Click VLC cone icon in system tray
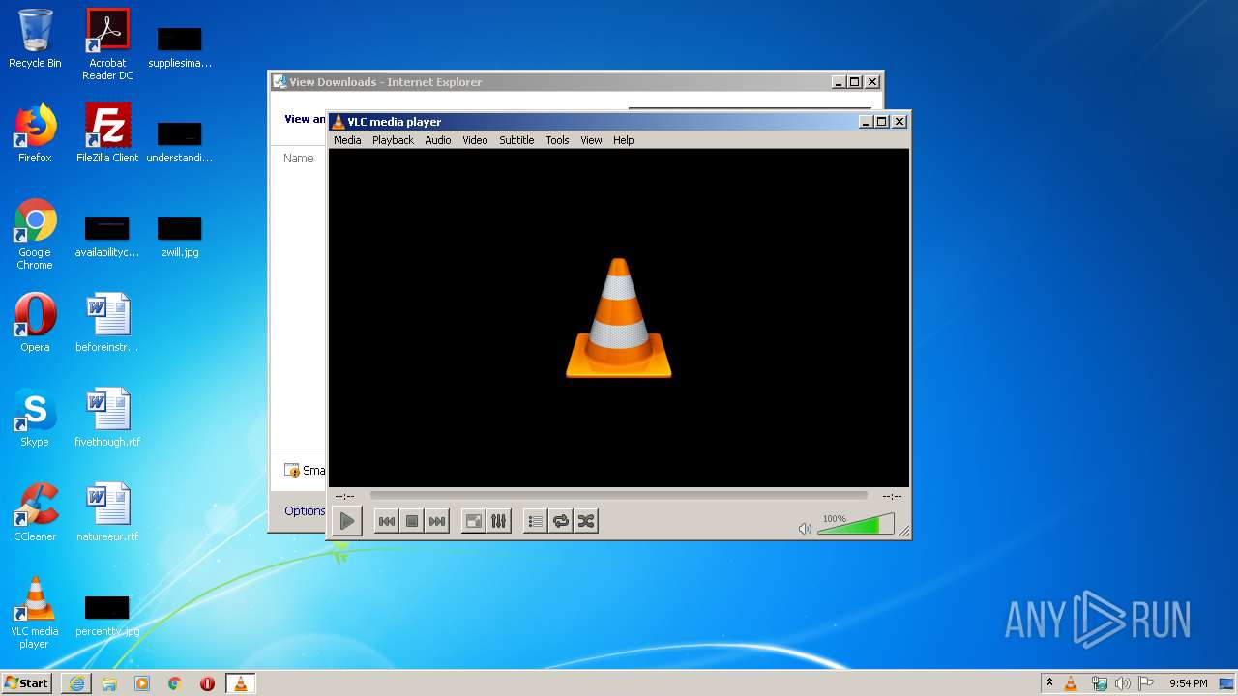Screen dimensions: 1238x696 1071,683
